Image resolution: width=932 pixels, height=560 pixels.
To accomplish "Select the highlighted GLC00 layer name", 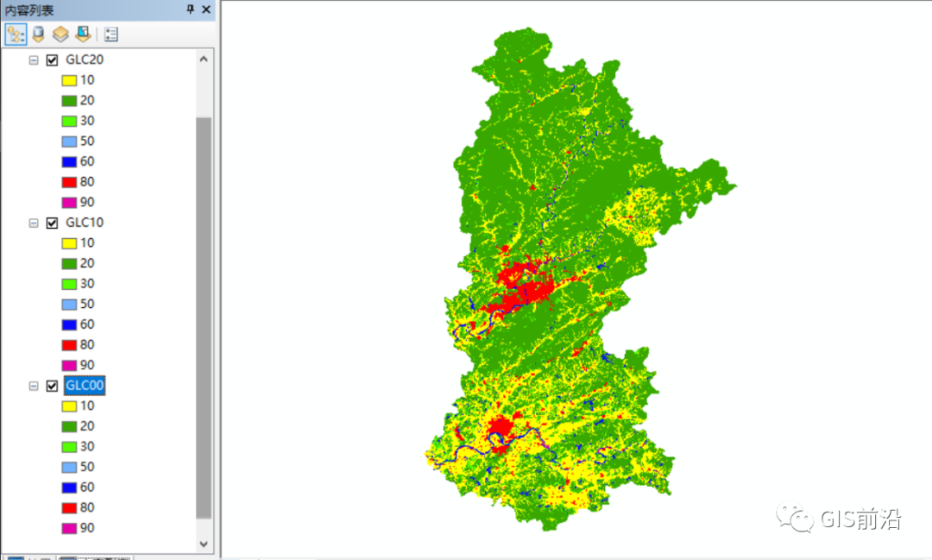I will tap(85, 385).
